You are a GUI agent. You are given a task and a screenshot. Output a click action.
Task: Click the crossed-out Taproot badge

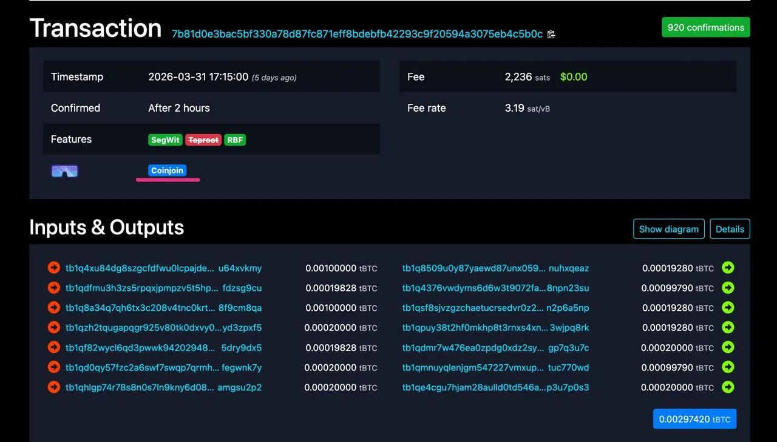[203, 140]
